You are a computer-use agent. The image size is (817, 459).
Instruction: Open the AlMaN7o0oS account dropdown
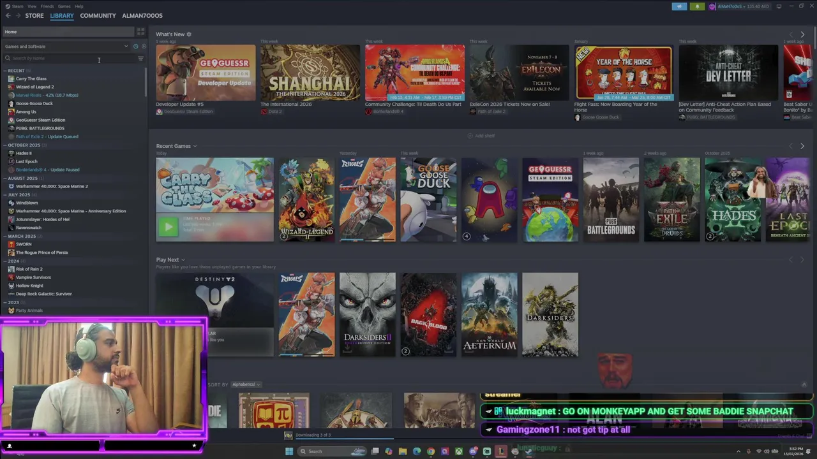[x=740, y=6]
